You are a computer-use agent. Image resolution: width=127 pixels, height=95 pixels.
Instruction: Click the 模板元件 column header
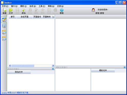(103, 70)
